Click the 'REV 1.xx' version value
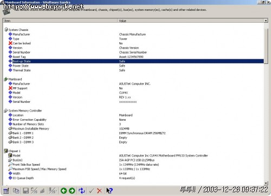Viewport: 271px width, 196px height. [125, 97]
